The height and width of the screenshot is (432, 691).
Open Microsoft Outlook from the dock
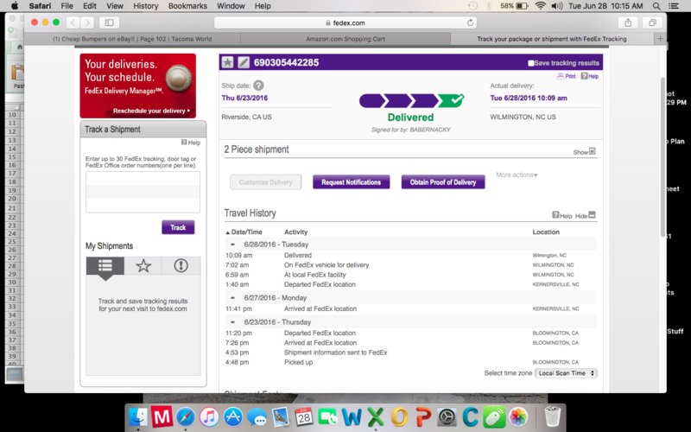click(399, 416)
